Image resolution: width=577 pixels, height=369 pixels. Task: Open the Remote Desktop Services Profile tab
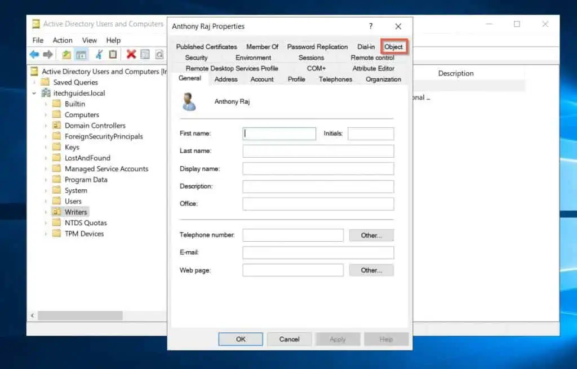232,68
